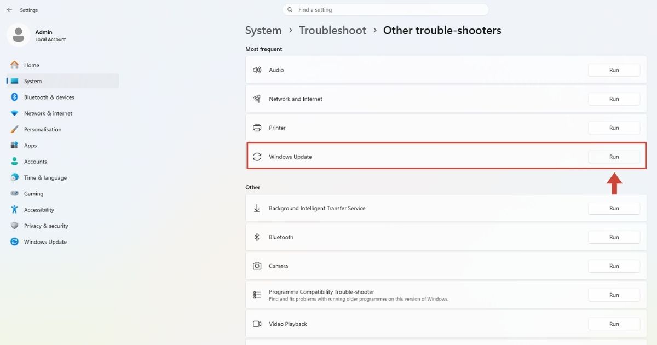The height and width of the screenshot is (345, 657).
Task: Run the Audio trouble-shooter
Action: (614, 70)
